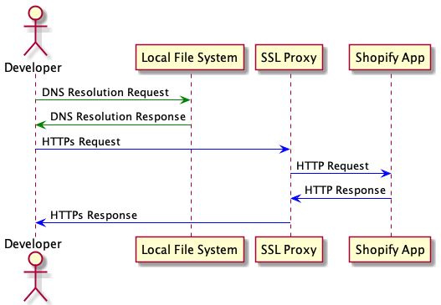Click the HTTPs Response message label

pos(94,215)
